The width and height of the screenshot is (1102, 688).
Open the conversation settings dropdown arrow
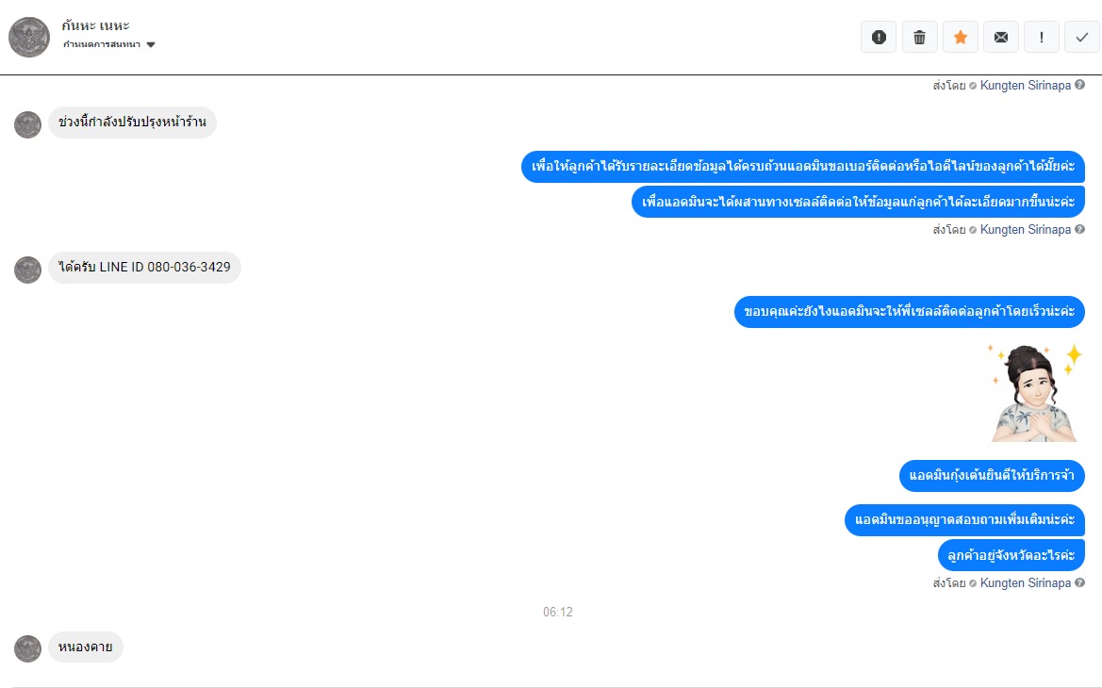tap(151, 45)
